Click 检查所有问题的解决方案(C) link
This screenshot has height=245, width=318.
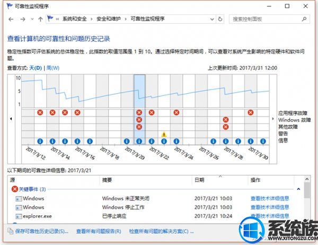pos(161,231)
